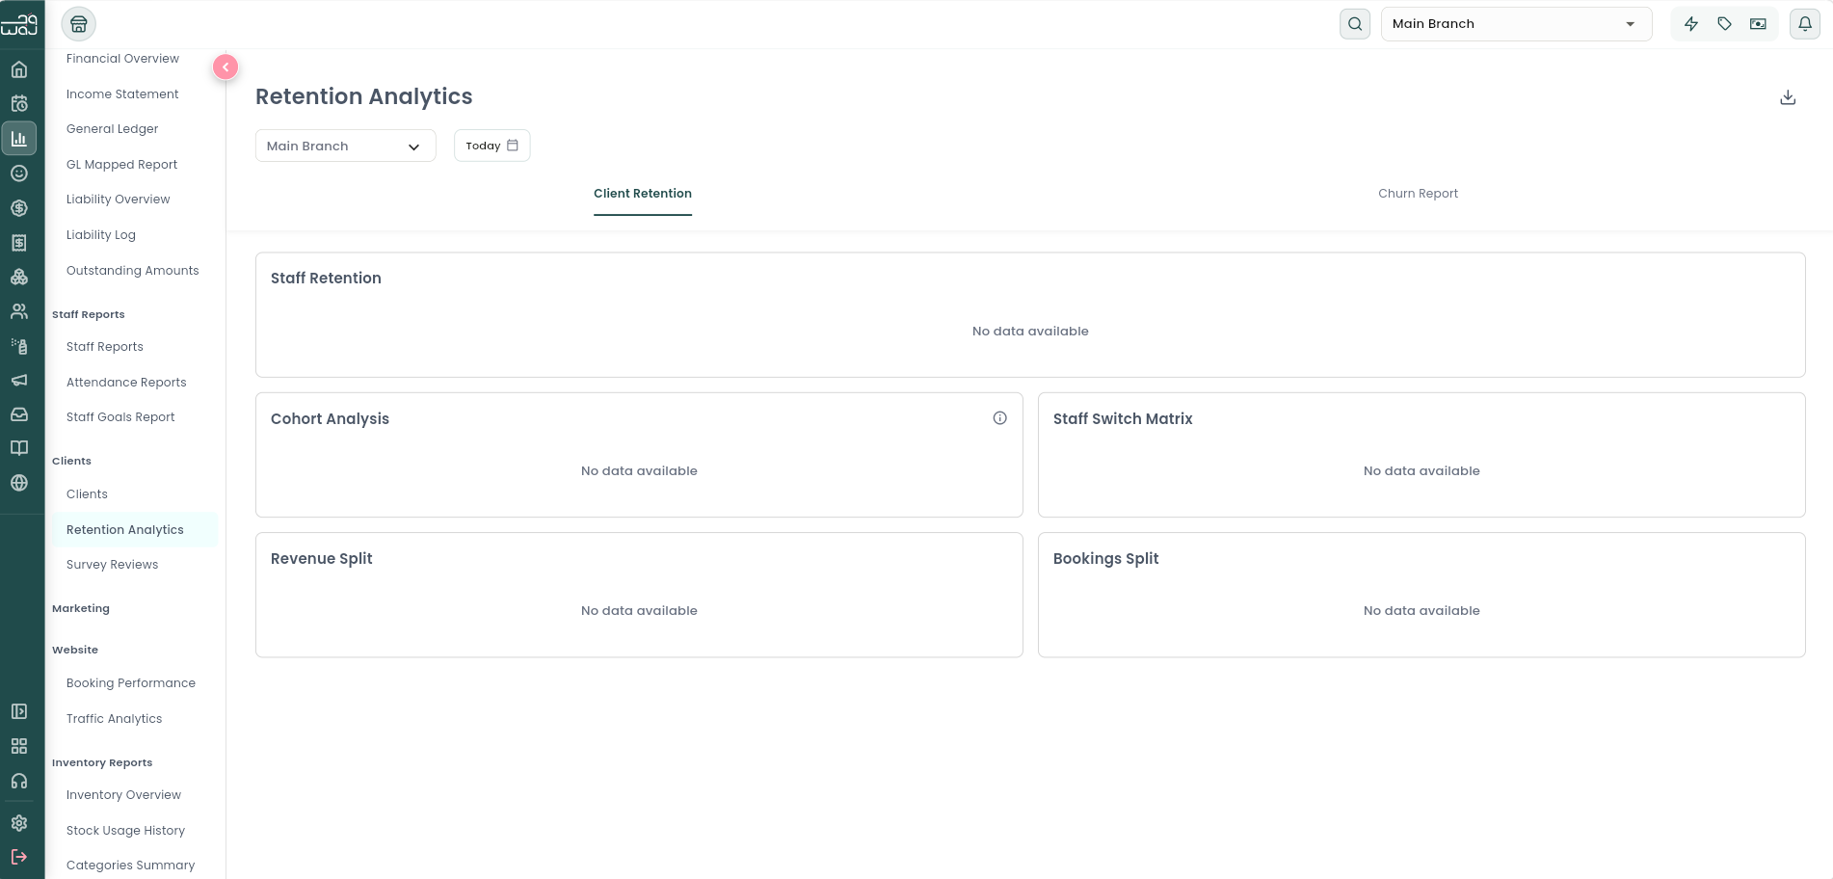Viewport: 1833px width, 879px height.
Task: Open Liability Overview link
Action: coord(118,200)
